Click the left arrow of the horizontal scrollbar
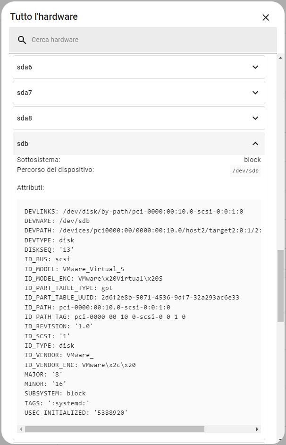Viewport: 286px width, 445px height. point(20,429)
